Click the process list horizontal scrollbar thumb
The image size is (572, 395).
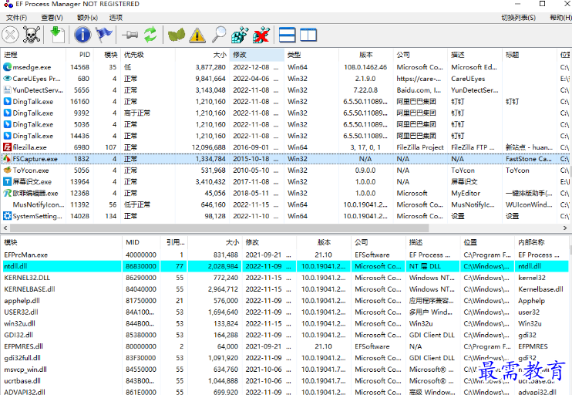click(x=219, y=228)
